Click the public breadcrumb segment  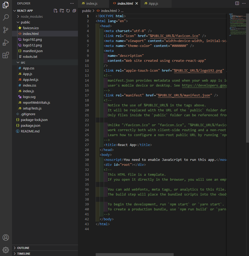tap(87, 11)
